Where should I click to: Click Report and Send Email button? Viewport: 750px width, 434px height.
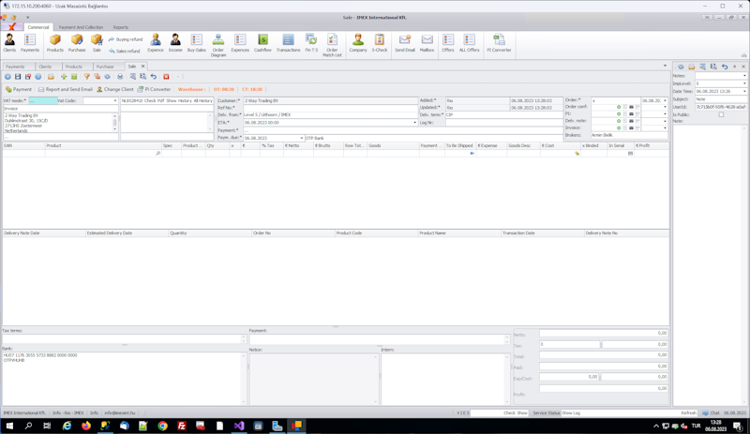pyautogui.click(x=65, y=89)
